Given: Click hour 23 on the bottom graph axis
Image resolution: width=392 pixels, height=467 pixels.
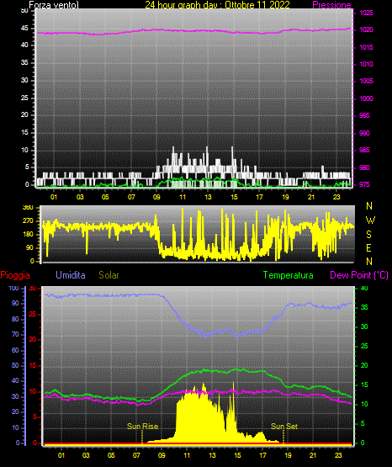Looking at the screenshot, I should click(x=338, y=455).
